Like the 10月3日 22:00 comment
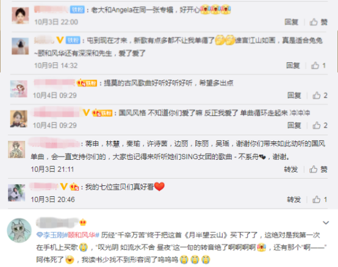The width and height of the screenshot is (338, 267). pyautogui.click(x=318, y=22)
